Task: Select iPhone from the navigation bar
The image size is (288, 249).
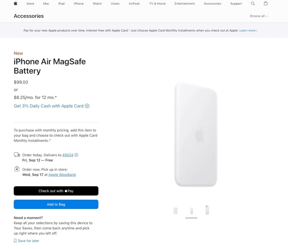Action: [79, 3]
